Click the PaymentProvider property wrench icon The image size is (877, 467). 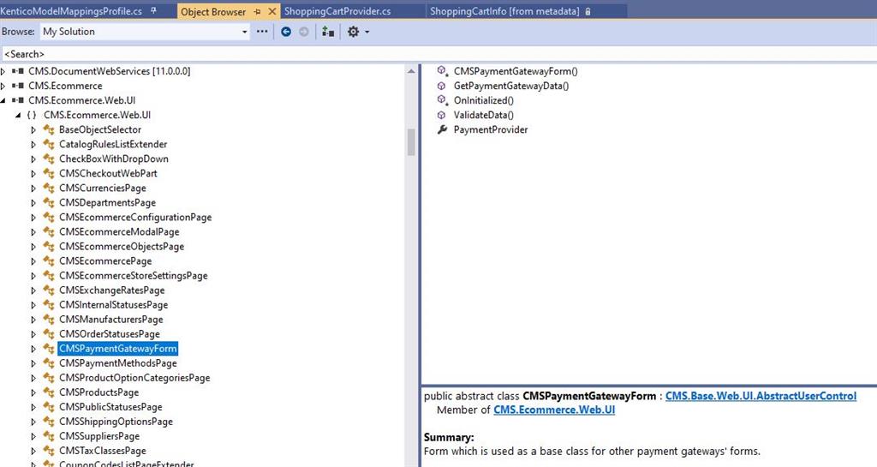(442, 129)
